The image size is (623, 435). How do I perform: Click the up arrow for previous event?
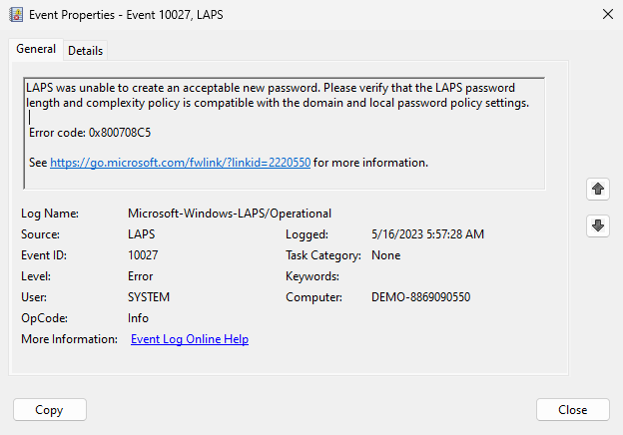pyautogui.click(x=598, y=188)
